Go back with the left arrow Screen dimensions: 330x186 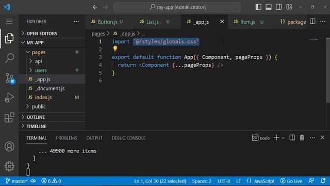[x=95, y=7]
